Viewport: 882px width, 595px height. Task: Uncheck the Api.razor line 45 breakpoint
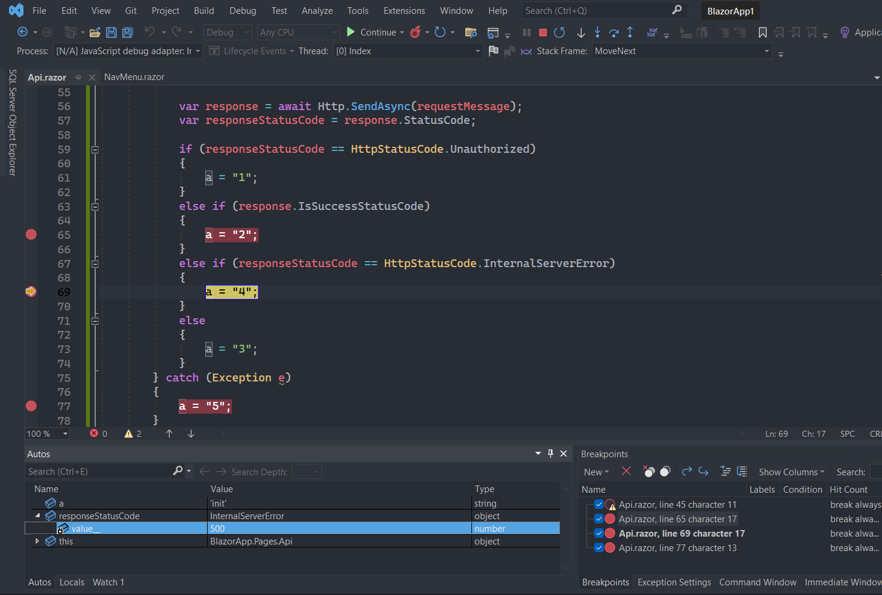pos(599,505)
